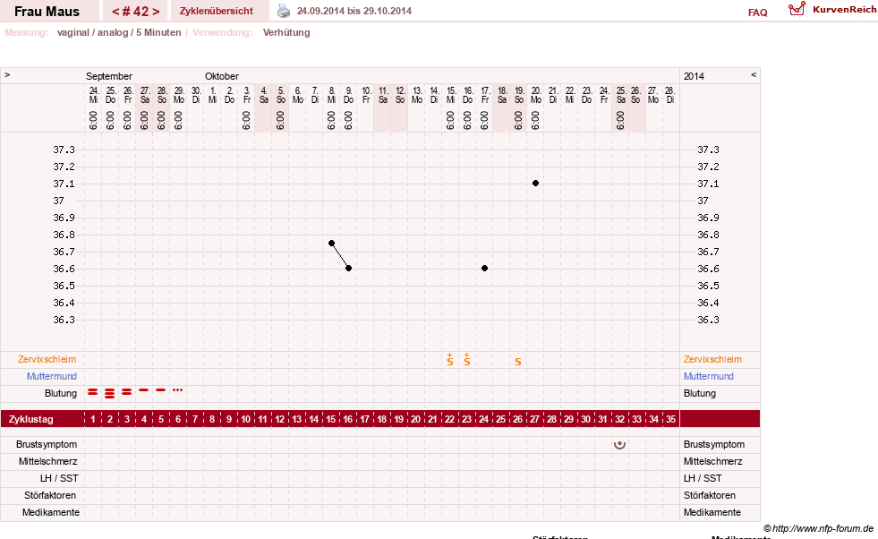Click the spotting dots on cycle day 6

pos(177,389)
